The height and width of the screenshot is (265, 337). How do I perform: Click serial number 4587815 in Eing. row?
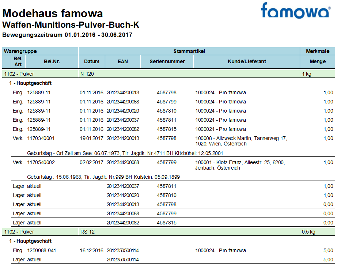tap(167, 129)
